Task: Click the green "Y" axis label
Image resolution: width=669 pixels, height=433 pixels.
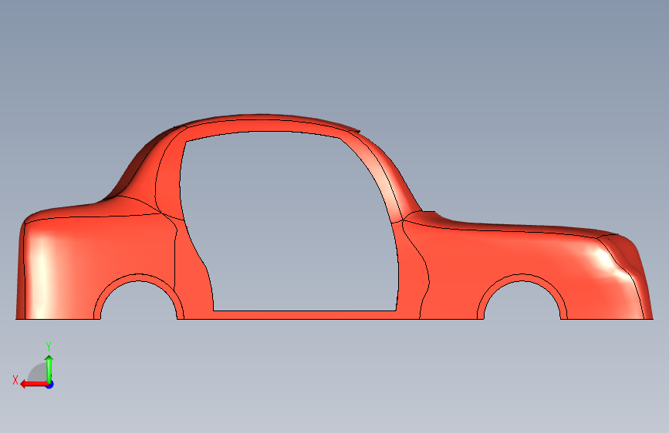Action: coord(49,347)
